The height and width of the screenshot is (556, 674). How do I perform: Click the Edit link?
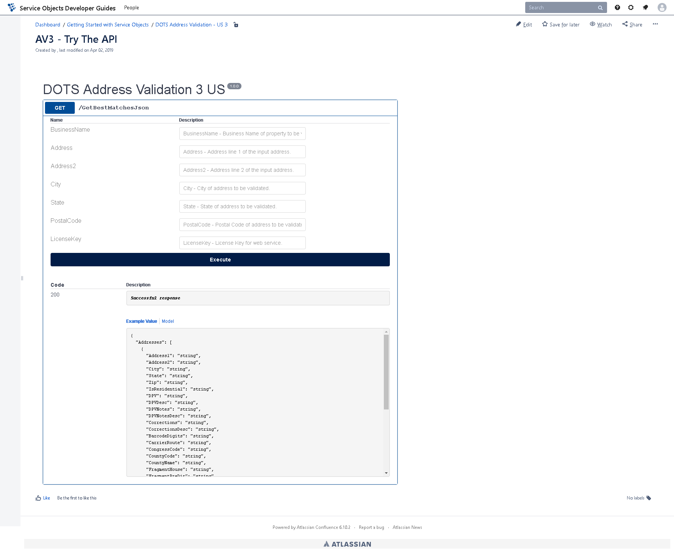coord(527,25)
